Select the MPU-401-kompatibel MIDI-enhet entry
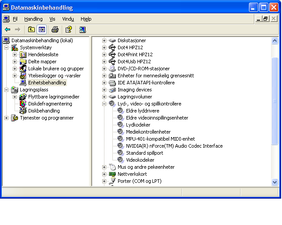Image resolution: width=282 pixels, height=225 pixels. pyautogui.click(x=160, y=139)
